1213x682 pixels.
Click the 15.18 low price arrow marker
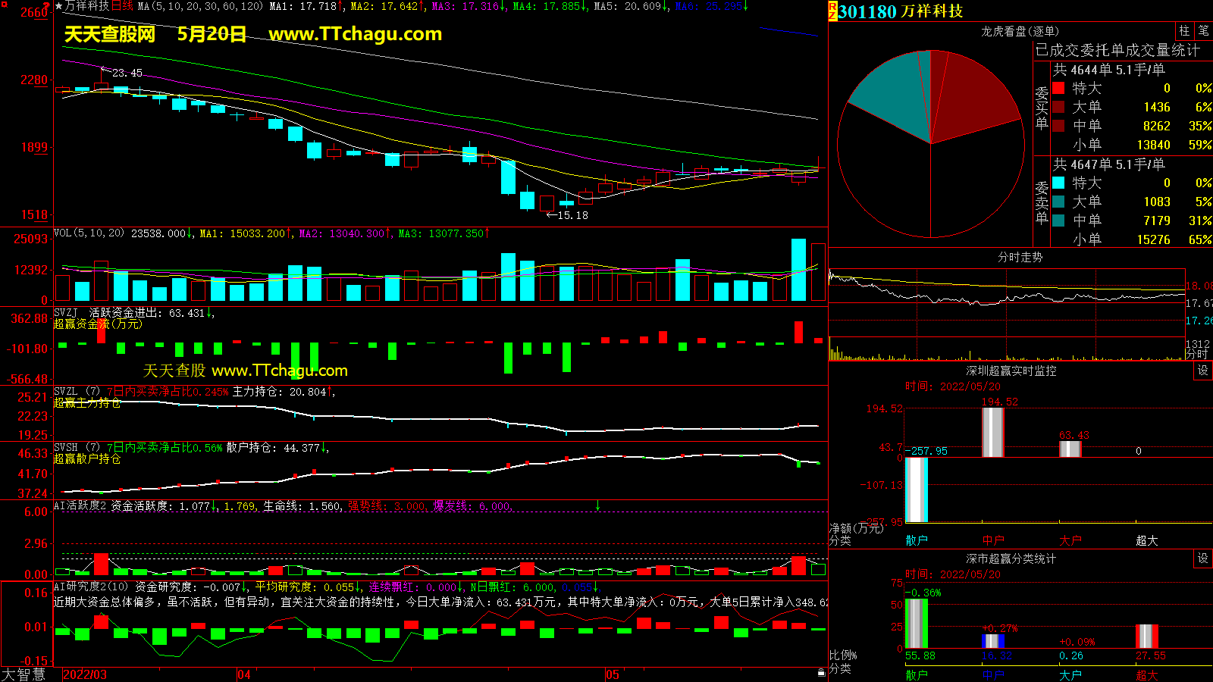567,215
